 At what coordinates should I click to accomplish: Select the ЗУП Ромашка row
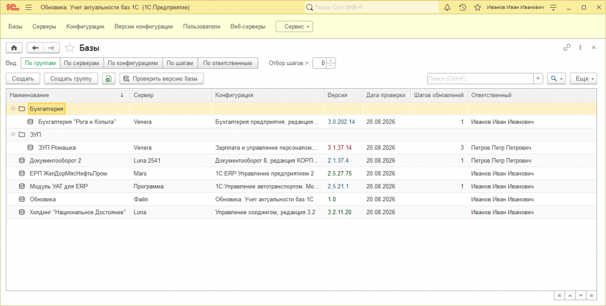tap(301, 147)
